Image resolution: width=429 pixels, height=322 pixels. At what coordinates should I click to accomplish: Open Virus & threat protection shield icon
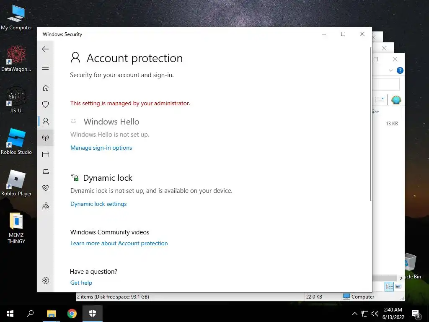[45, 104]
